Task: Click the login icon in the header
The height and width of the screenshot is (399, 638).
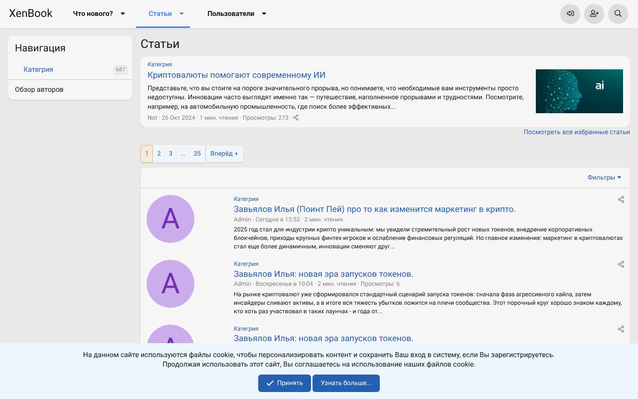Action: pos(570,13)
